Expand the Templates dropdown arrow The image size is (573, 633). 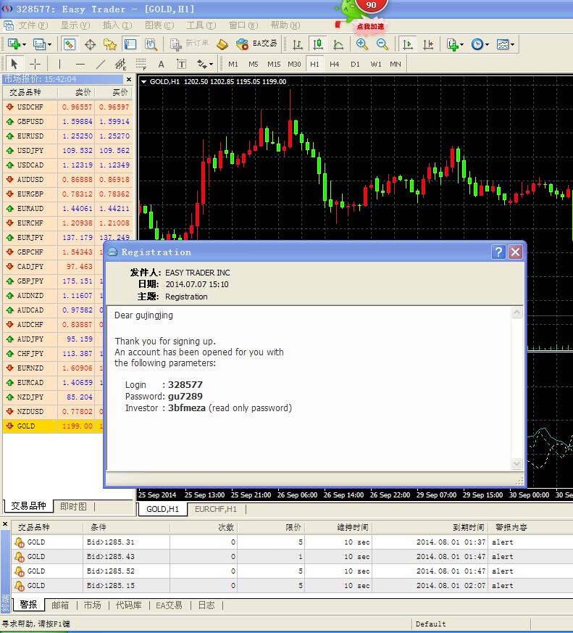click(513, 44)
